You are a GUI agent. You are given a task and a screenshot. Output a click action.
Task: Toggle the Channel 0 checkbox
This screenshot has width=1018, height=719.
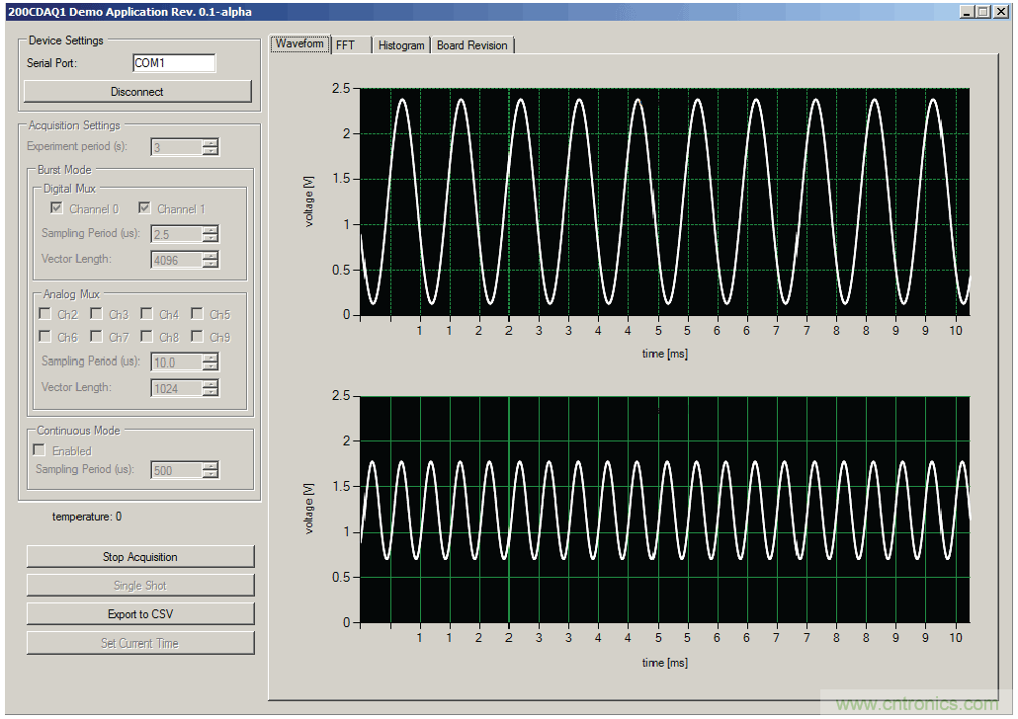point(57,208)
